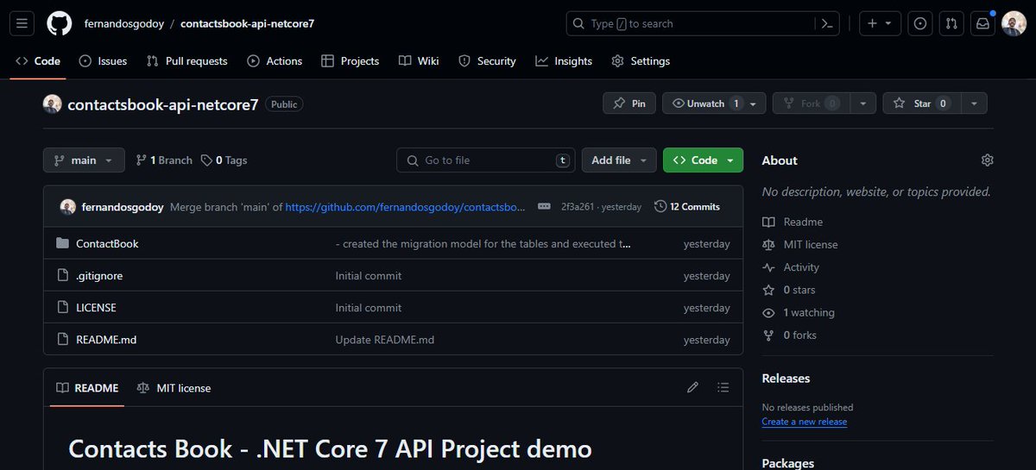Open the github.com URL in commit message
The height and width of the screenshot is (470, 1036).
(x=406, y=207)
